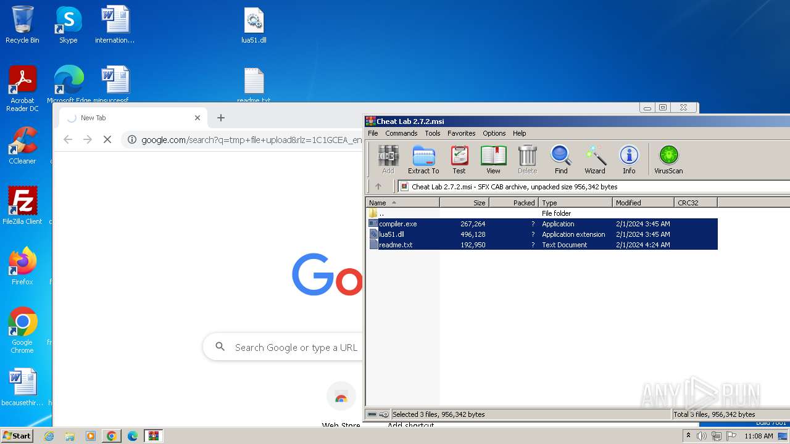Launch the Wizard tool

click(595, 160)
